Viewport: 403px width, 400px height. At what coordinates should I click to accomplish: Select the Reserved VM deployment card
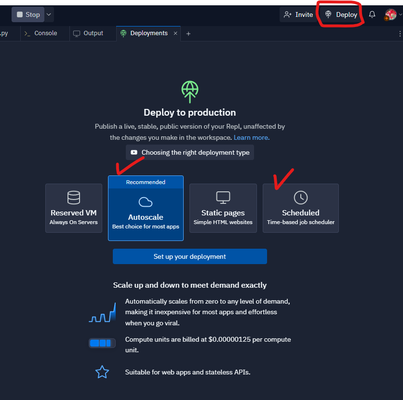pos(74,208)
